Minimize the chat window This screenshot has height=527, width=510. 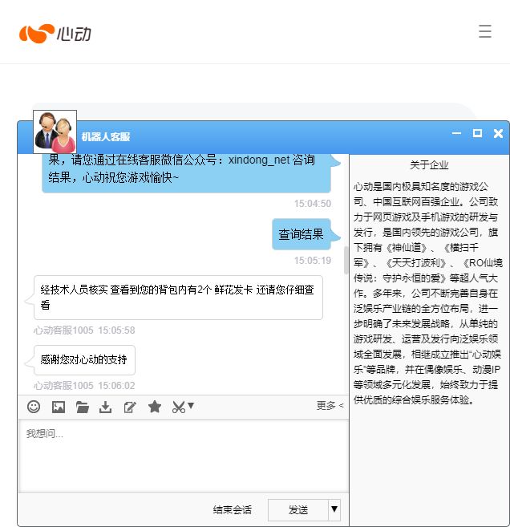click(456, 133)
